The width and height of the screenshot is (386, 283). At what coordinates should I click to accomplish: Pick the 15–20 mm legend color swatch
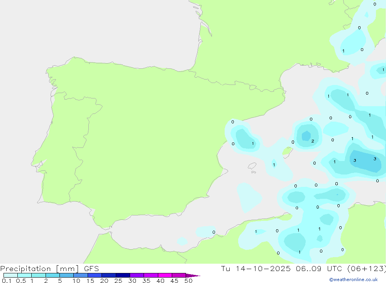tap(95, 275)
